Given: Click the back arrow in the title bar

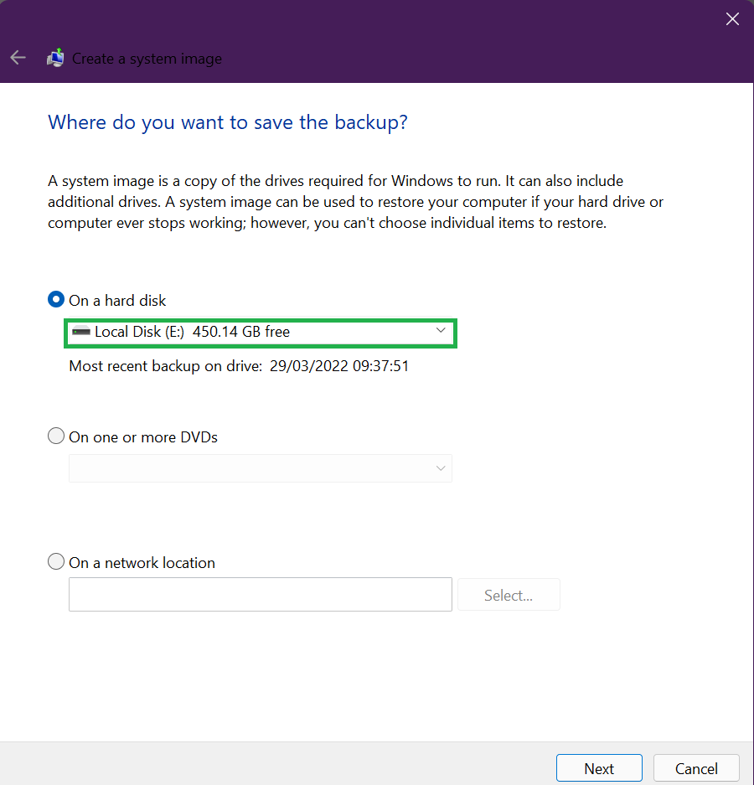Looking at the screenshot, I should tap(18, 57).
